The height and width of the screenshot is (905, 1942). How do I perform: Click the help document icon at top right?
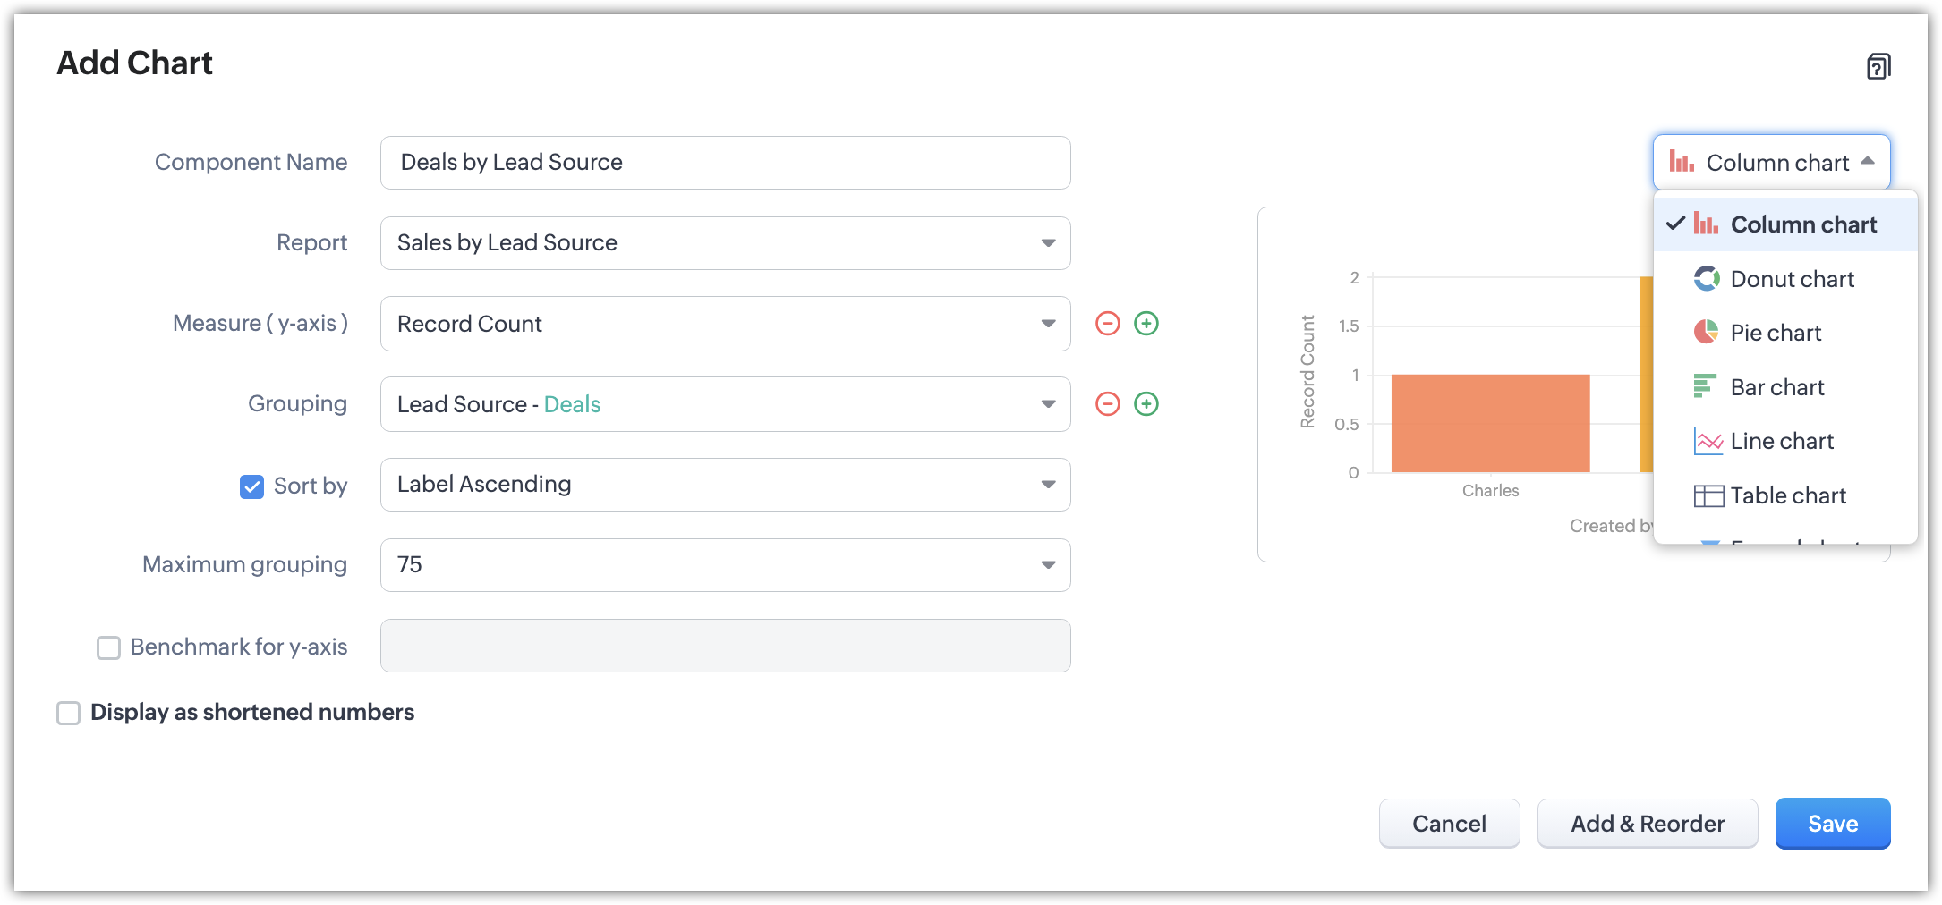click(x=1878, y=66)
